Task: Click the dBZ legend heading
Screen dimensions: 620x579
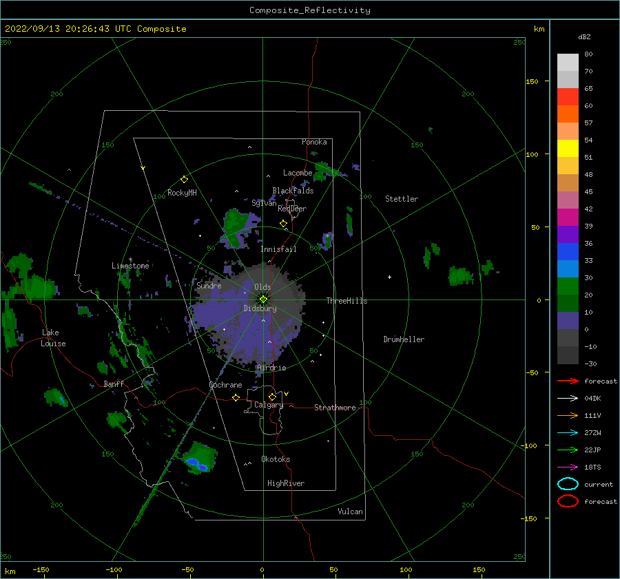Action: pyautogui.click(x=584, y=36)
